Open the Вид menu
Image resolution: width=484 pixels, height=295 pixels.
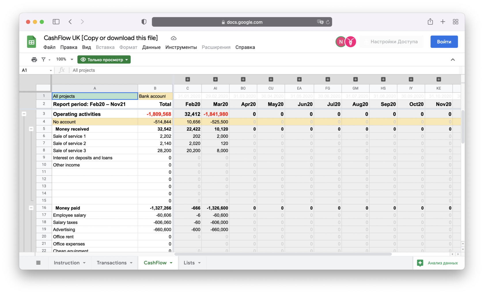[86, 47]
